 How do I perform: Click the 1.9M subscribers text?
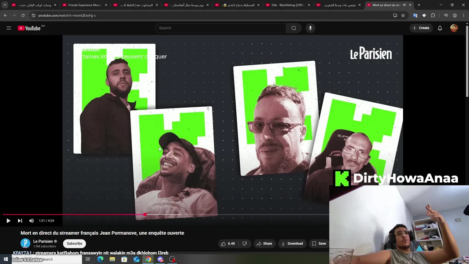pyautogui.click(x=45, y=246)
